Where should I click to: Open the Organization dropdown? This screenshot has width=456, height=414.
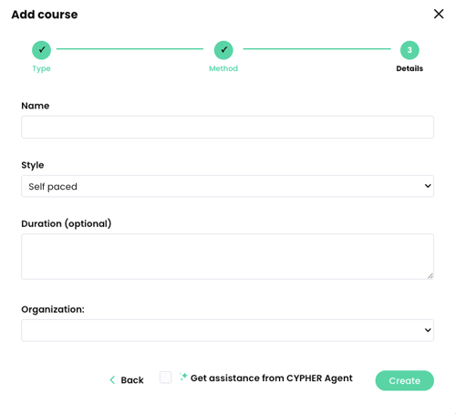(227, 330)
